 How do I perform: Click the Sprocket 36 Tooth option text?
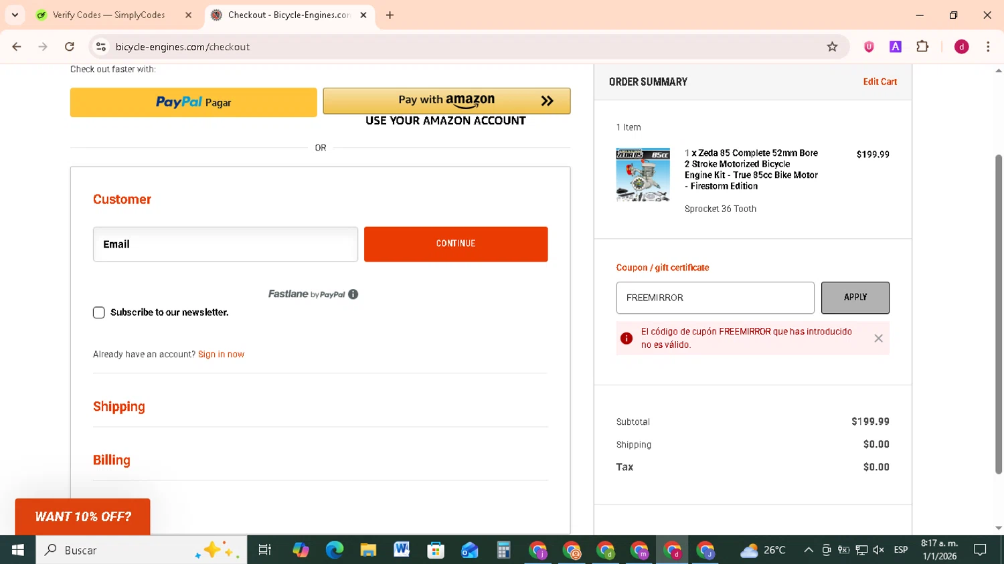tap(720, 209)
